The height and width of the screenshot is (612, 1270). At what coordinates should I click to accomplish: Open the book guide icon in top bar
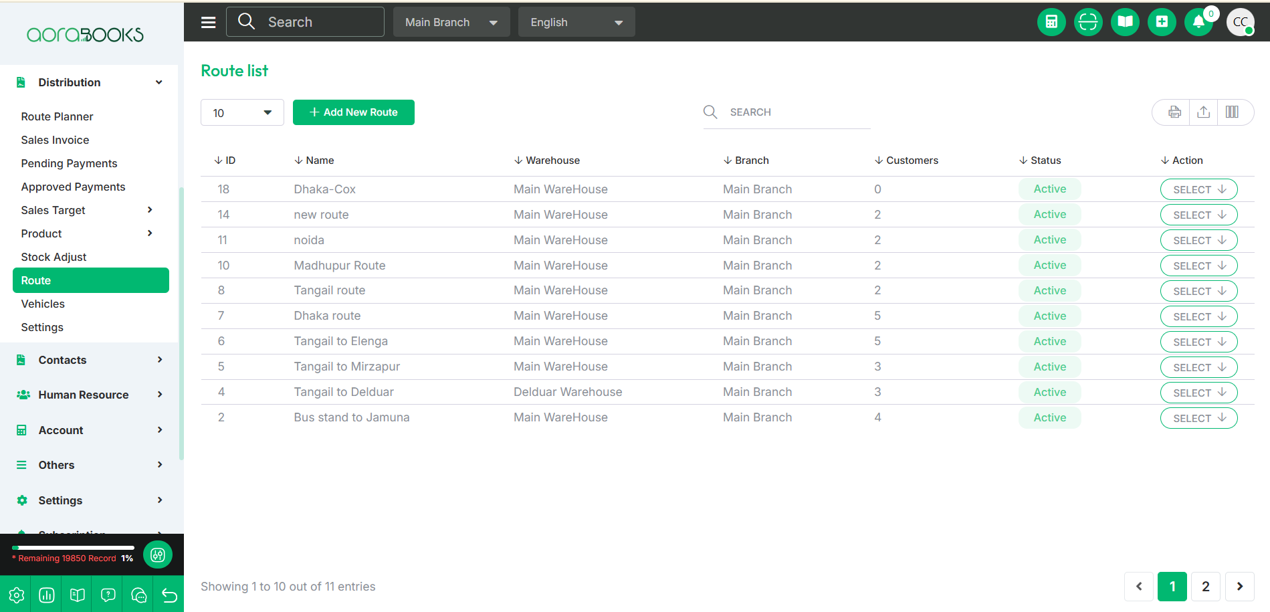click(1125, 22)
